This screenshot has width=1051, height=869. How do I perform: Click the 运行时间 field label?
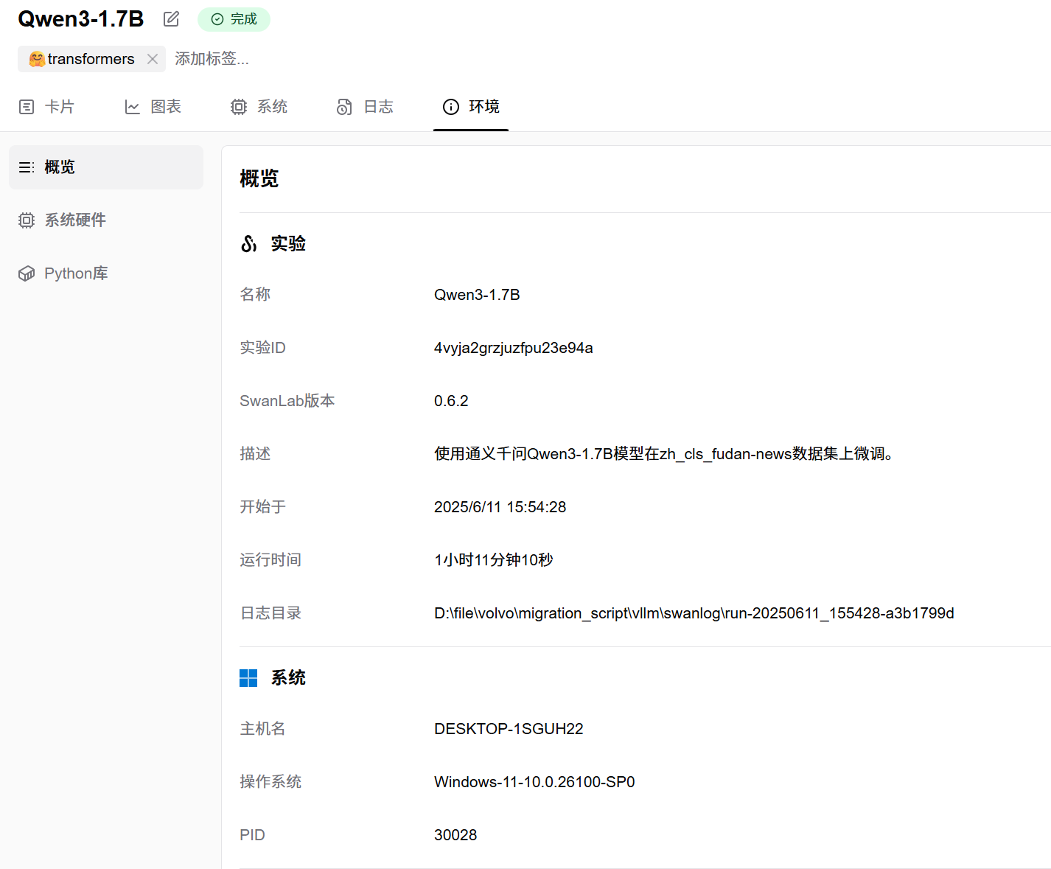coord(270,560)
